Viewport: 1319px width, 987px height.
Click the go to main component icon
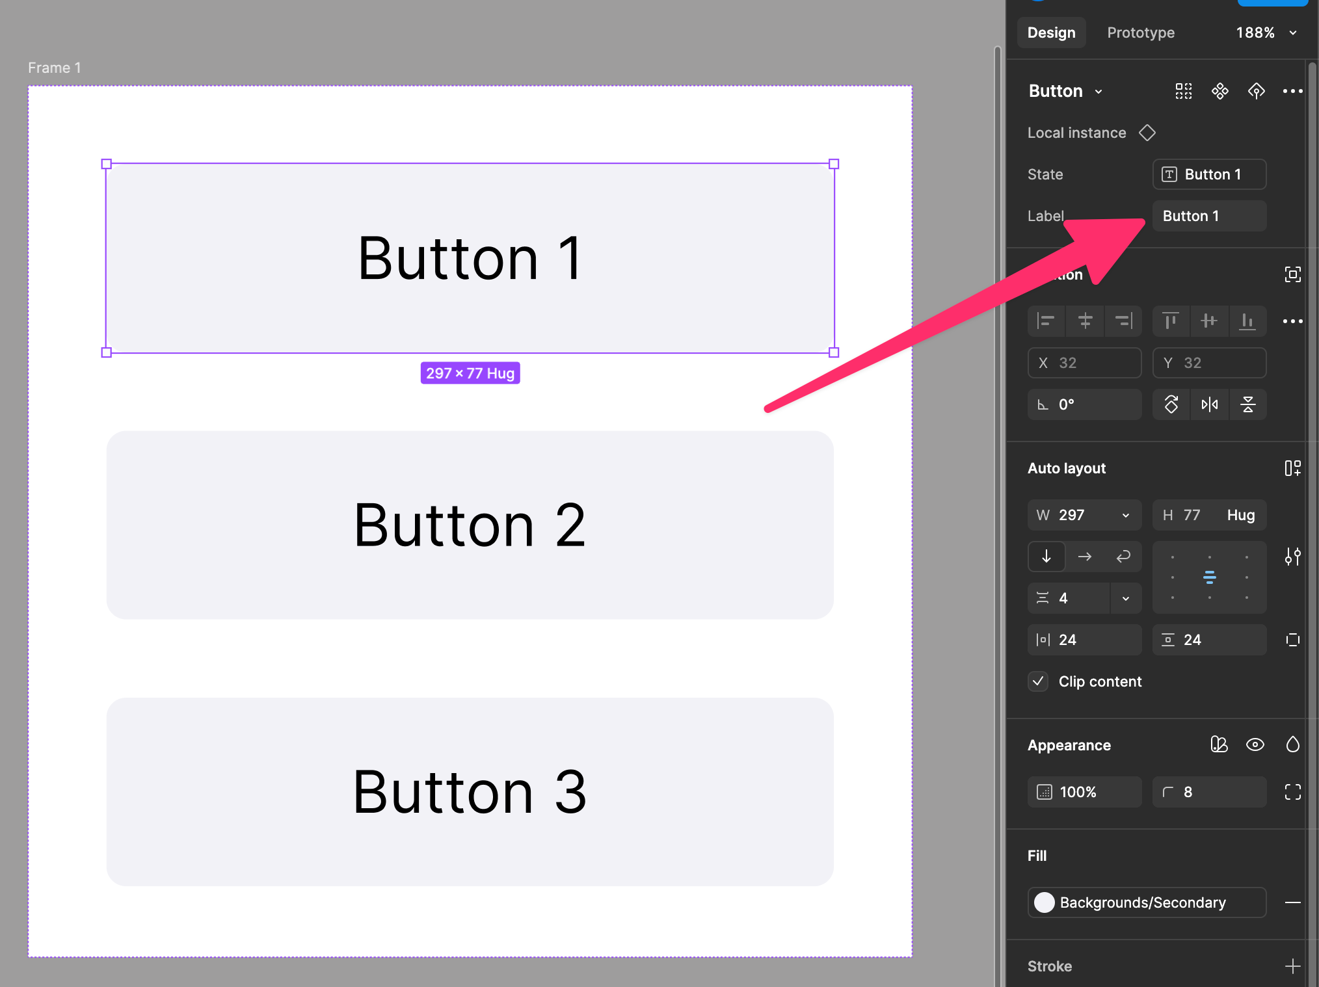click(1220, 91)
